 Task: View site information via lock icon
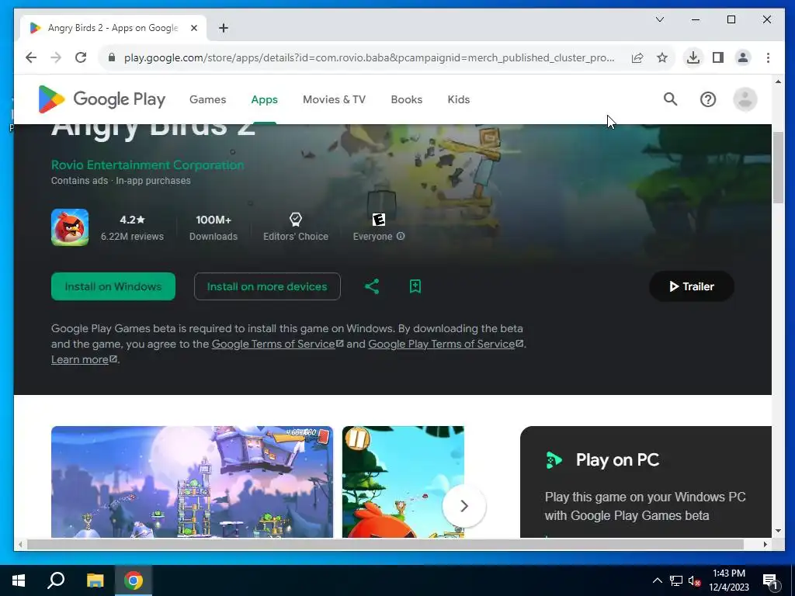(112, 57)
